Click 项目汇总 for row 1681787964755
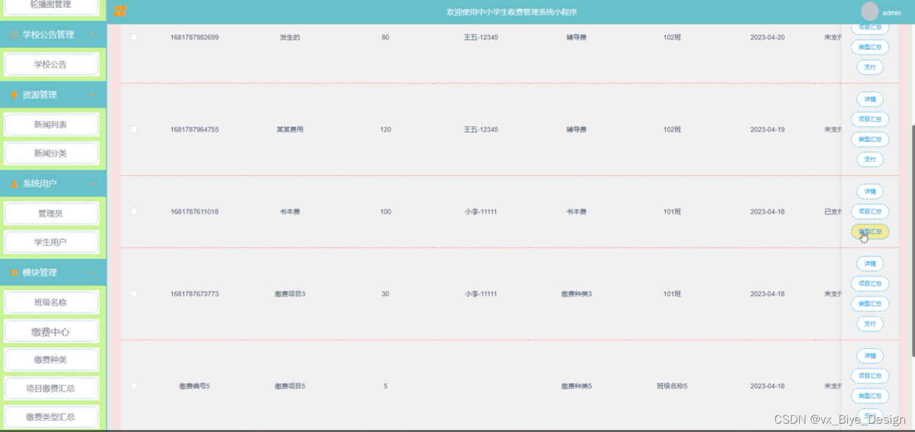Image resolution: width=915 pixels, height=432 pixels. [x=870, y=119]
